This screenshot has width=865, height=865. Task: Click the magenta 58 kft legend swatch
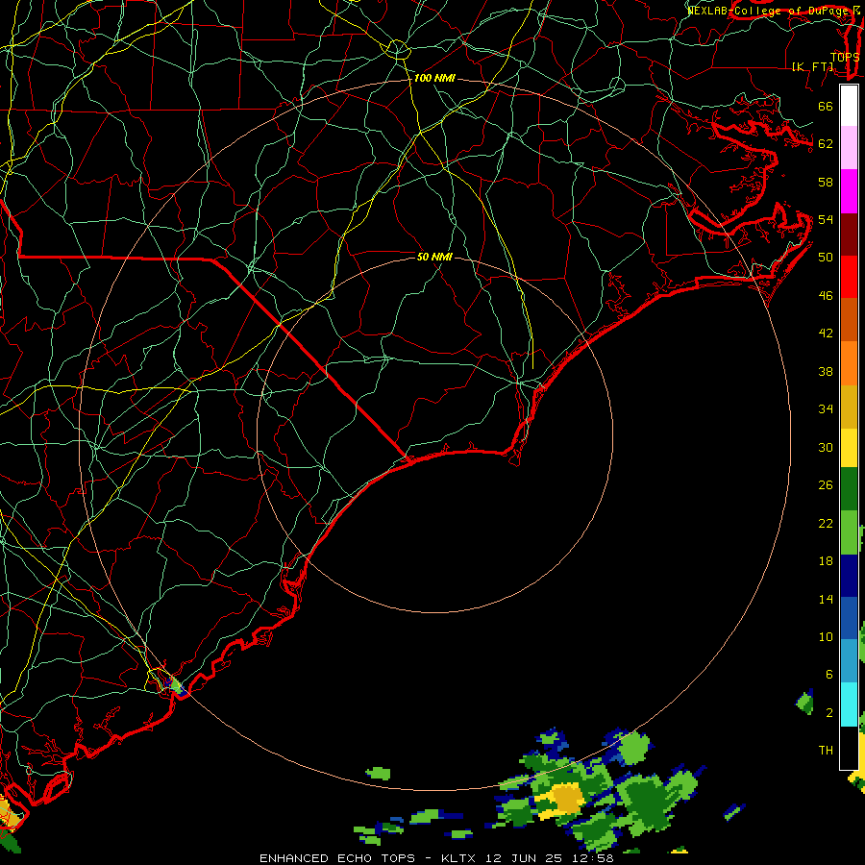click(x=849, y=191)
